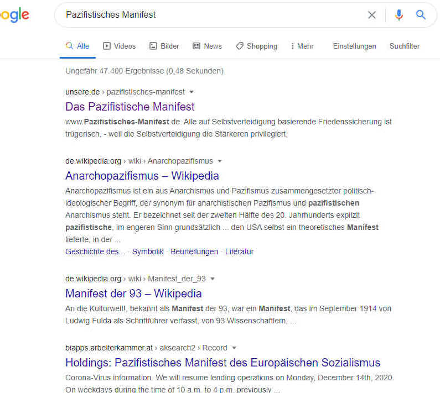Image resolution: width=440 pixels, height=393 pixels.
Task: Expand dropdown arrow beside Anarchopazifismus URL
Action: coord(220,161)
